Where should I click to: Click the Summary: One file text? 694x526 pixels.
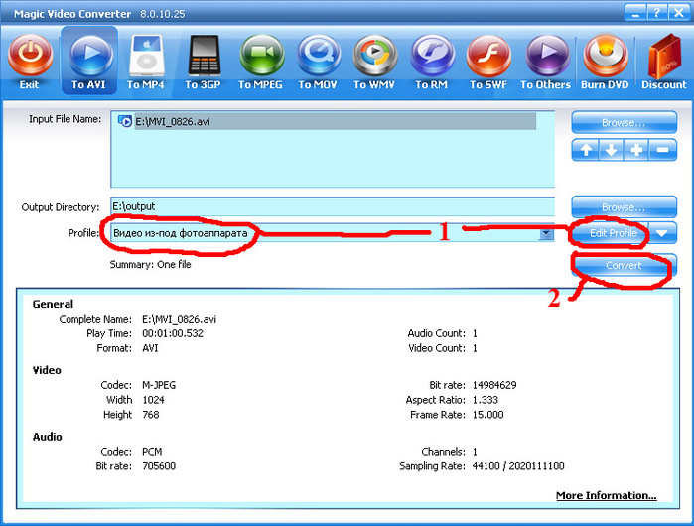point(151,265)
